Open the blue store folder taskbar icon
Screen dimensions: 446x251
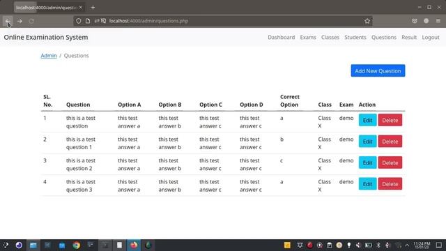(x=62, y=245)
